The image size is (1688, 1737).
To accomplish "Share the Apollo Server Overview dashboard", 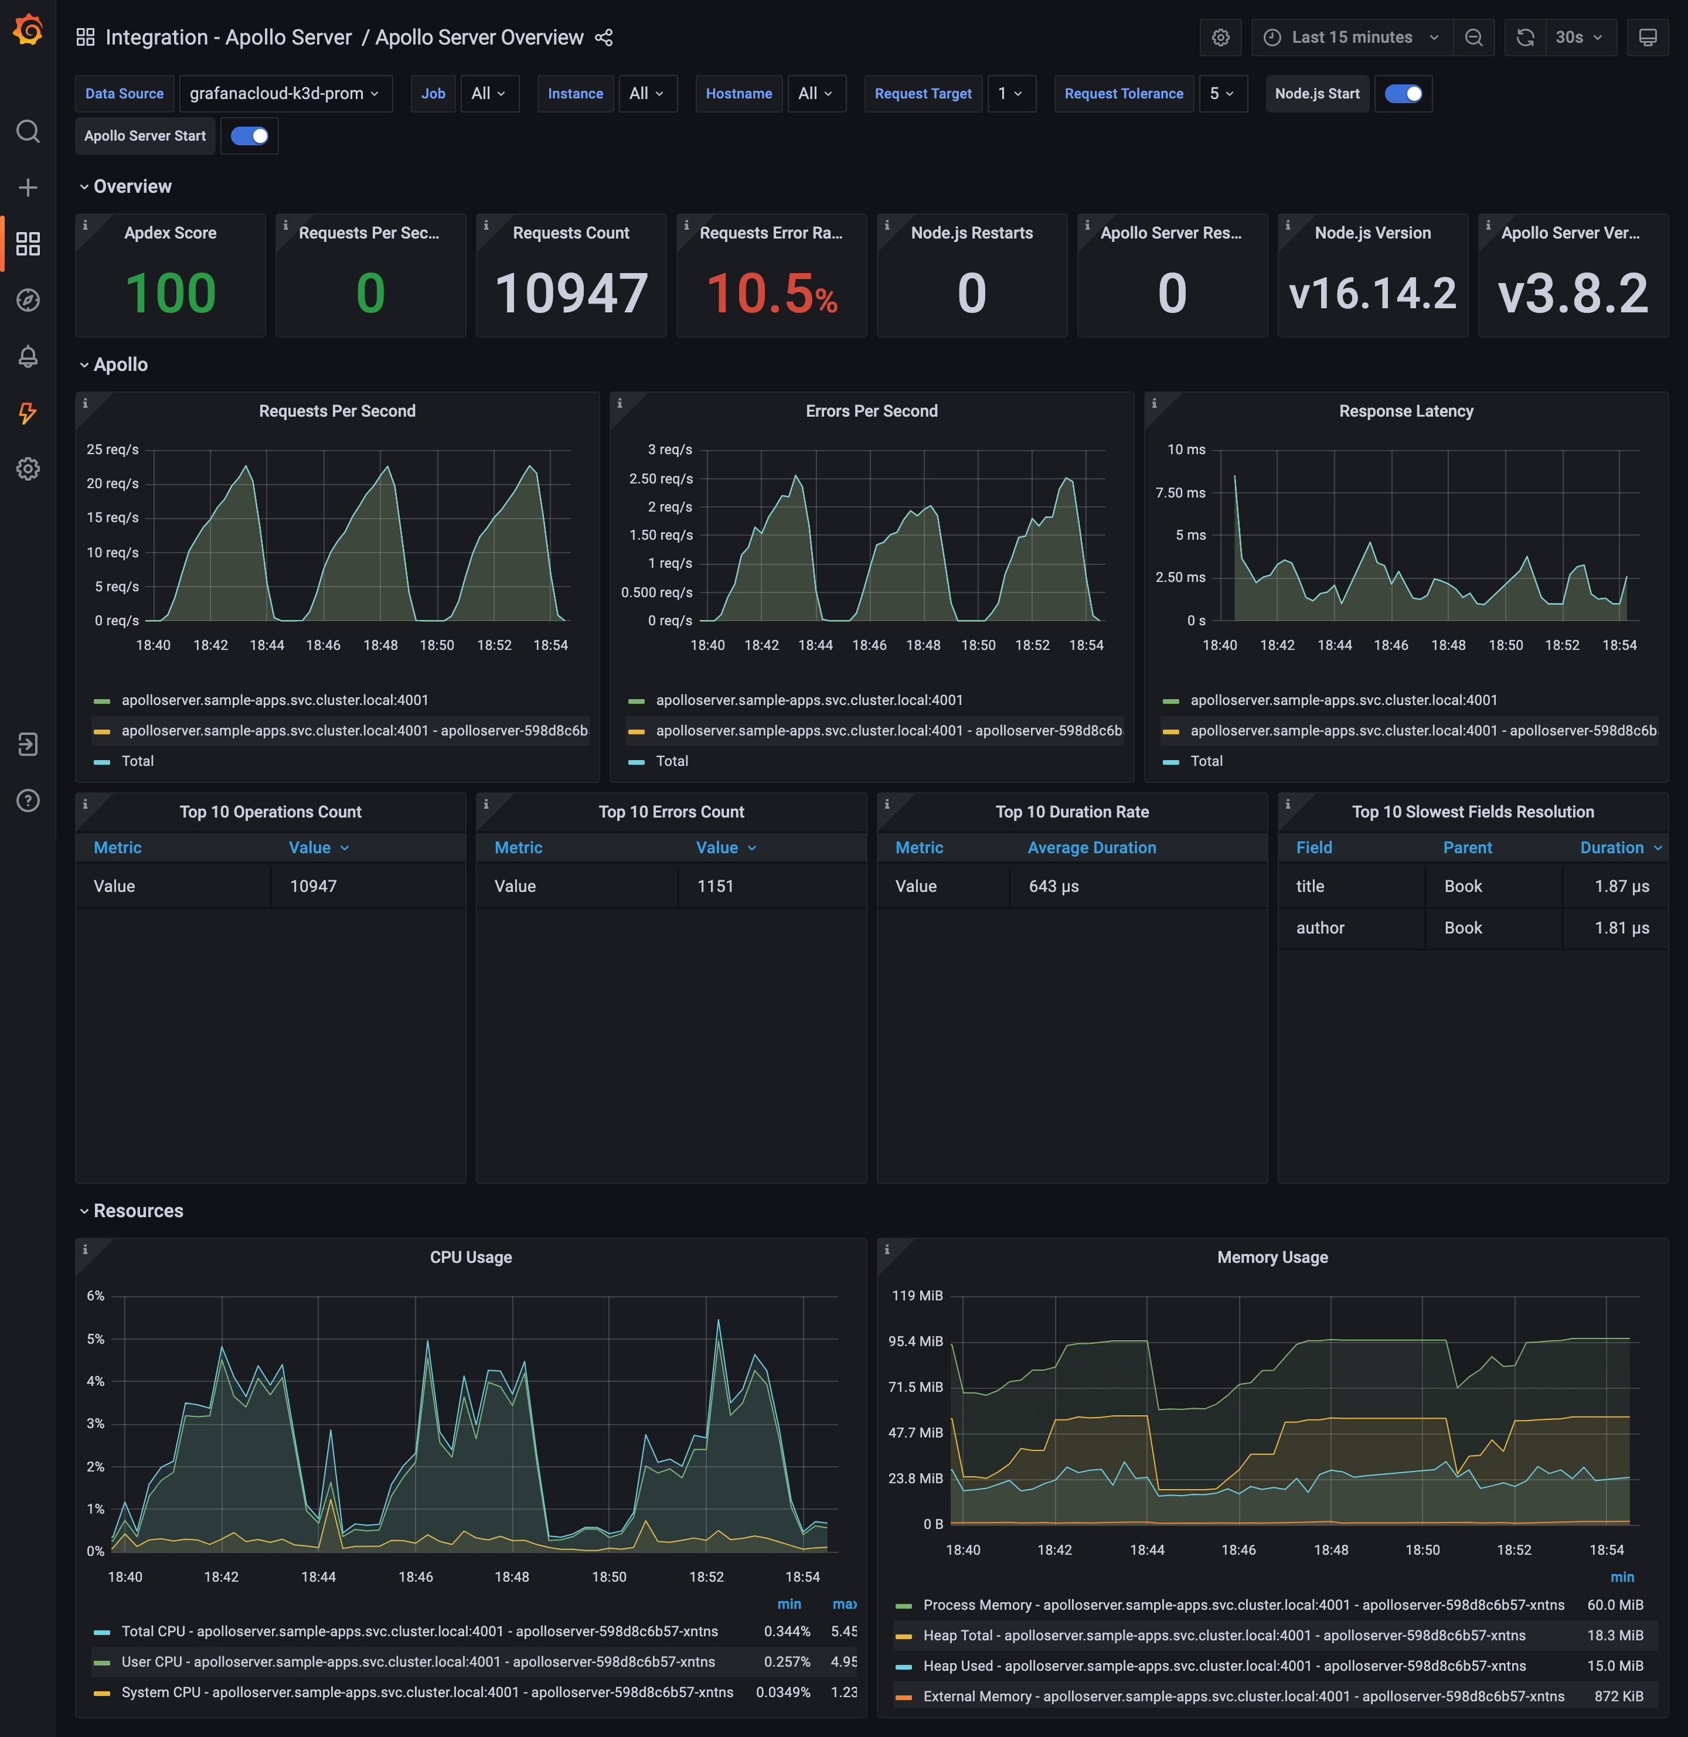I will [x=604, y=38].
